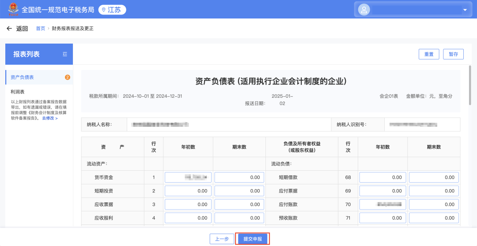Click the back arrow icon next to 返回
The height and width of the screenshot is (246, 477).
[9, 29]
